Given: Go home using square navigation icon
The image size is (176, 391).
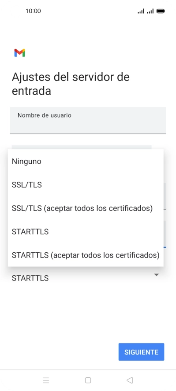Looking at the screenshot, I should [88, 380].
